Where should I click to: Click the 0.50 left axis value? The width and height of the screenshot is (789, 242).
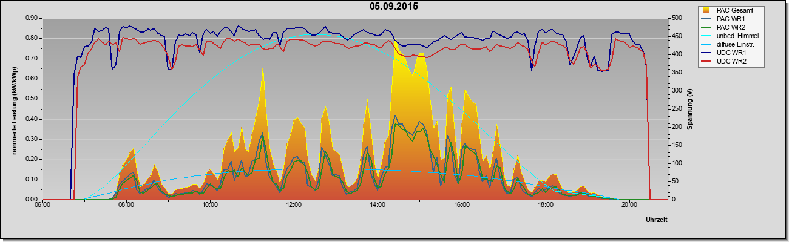click(x=32, y=99)
